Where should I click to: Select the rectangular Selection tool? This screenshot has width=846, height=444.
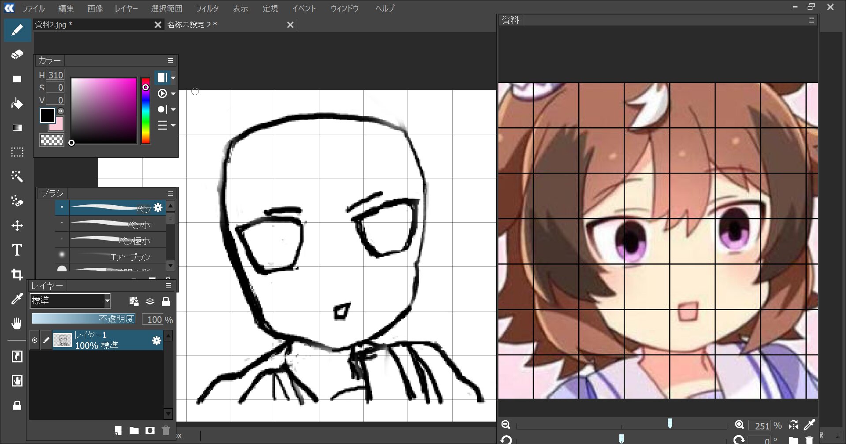pyautogui.click(x=17, y=152)
